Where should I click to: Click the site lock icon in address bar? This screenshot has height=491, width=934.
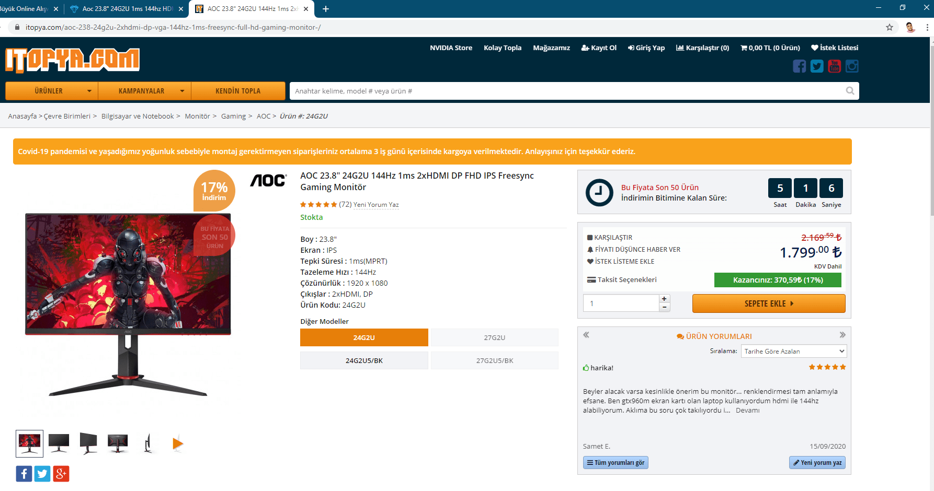coord(17,27)
